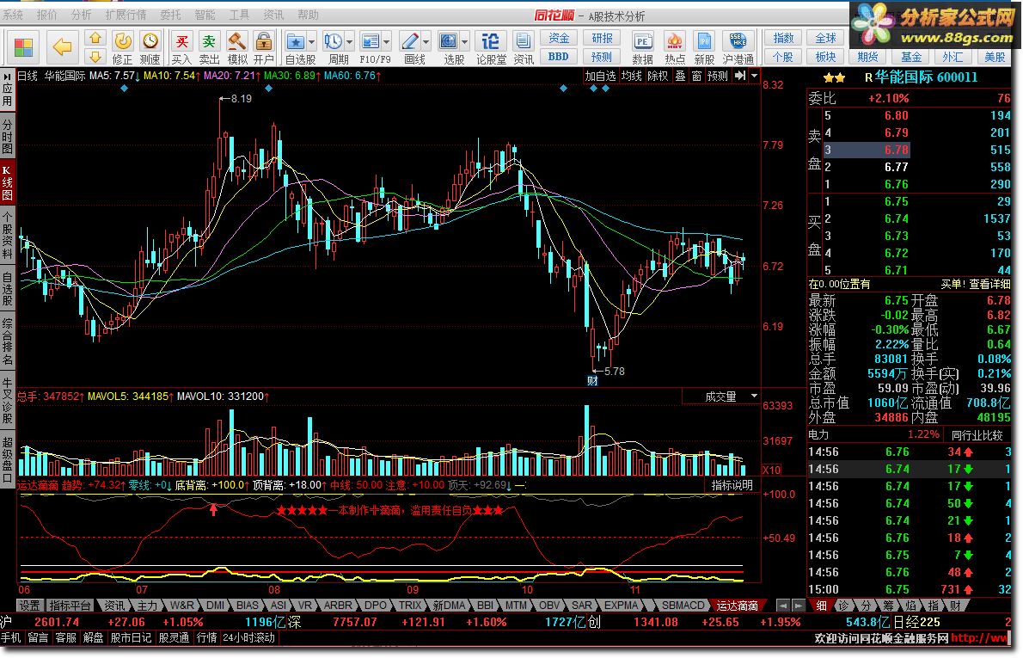Click the page-down yellow arrow icon
Image resolution: width=1023 pixels, height=658 pixels.
click(x=95, y=56)
